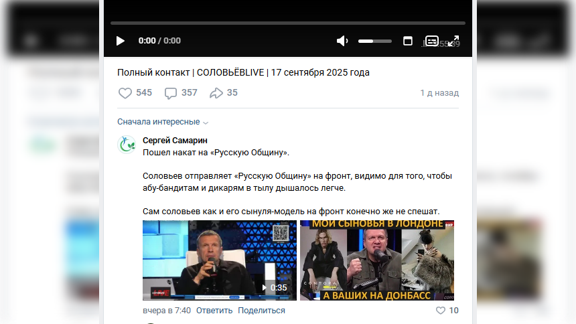Play the 0:35 video attachment
Image resolution: width=576 pixels, height=324 pixels.
(x=219, y=260)
